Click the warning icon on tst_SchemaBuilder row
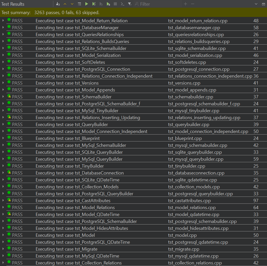This screenshot has width=267, height=266. [9, 96]
